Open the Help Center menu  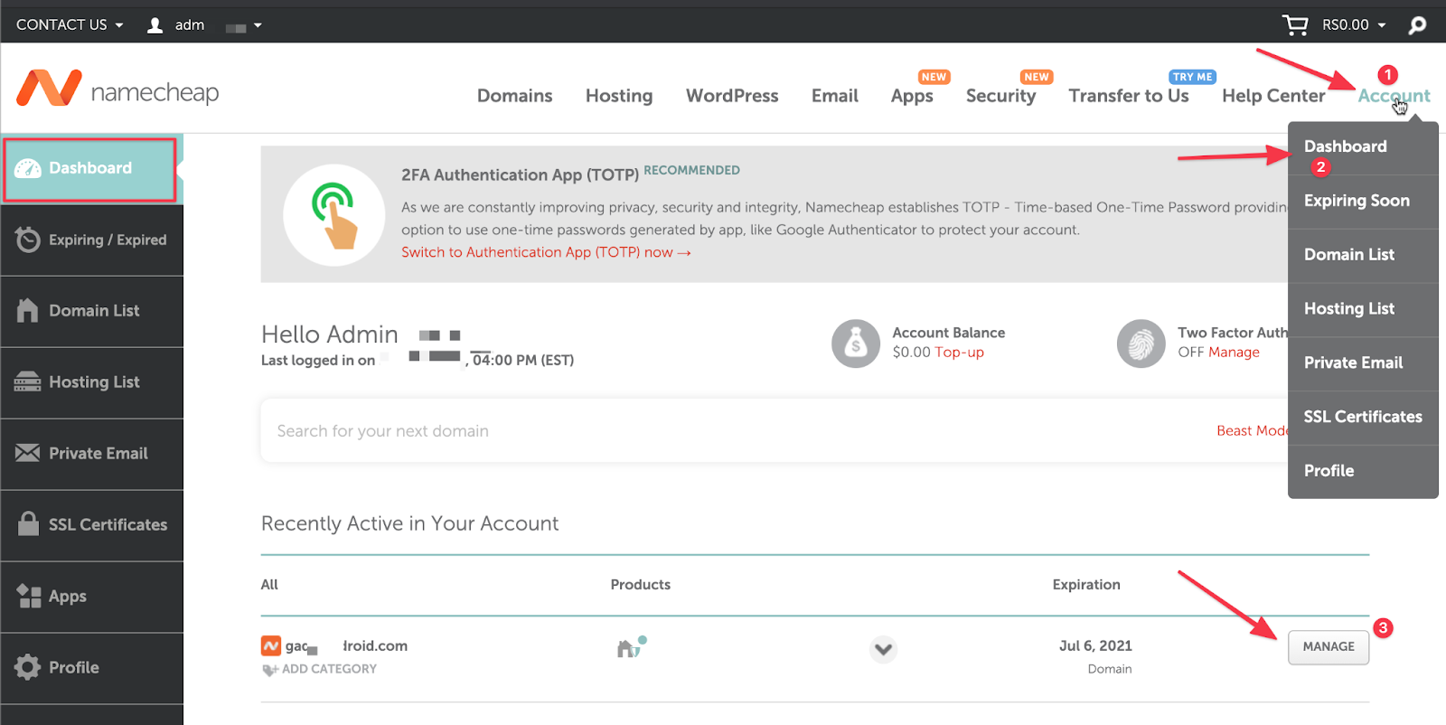coord(1273,96)
